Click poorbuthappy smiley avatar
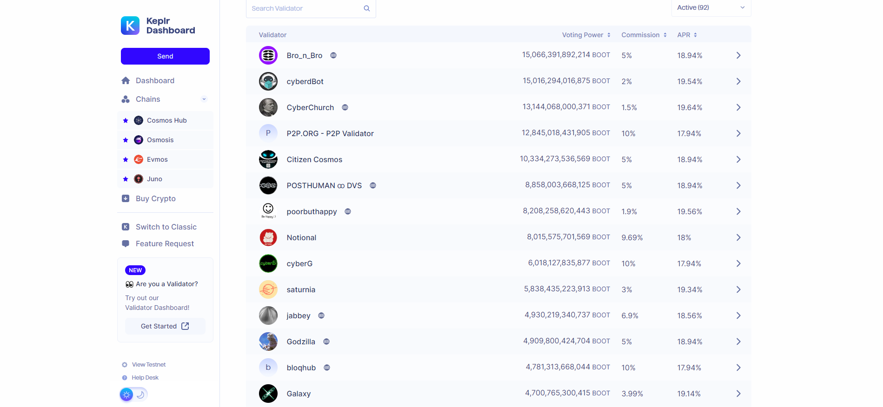The height and width of the screenshot is (407, 883). coord(268,211)
